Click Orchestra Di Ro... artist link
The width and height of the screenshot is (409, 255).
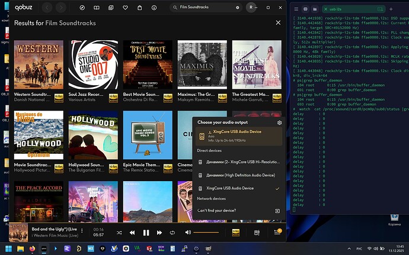(140, 100)
